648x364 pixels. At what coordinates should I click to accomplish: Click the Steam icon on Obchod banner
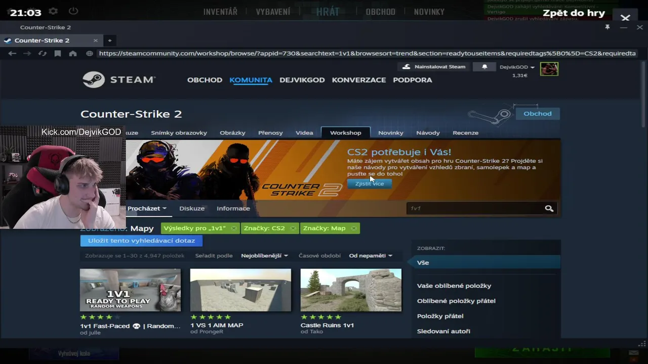[x=490, y=116]
